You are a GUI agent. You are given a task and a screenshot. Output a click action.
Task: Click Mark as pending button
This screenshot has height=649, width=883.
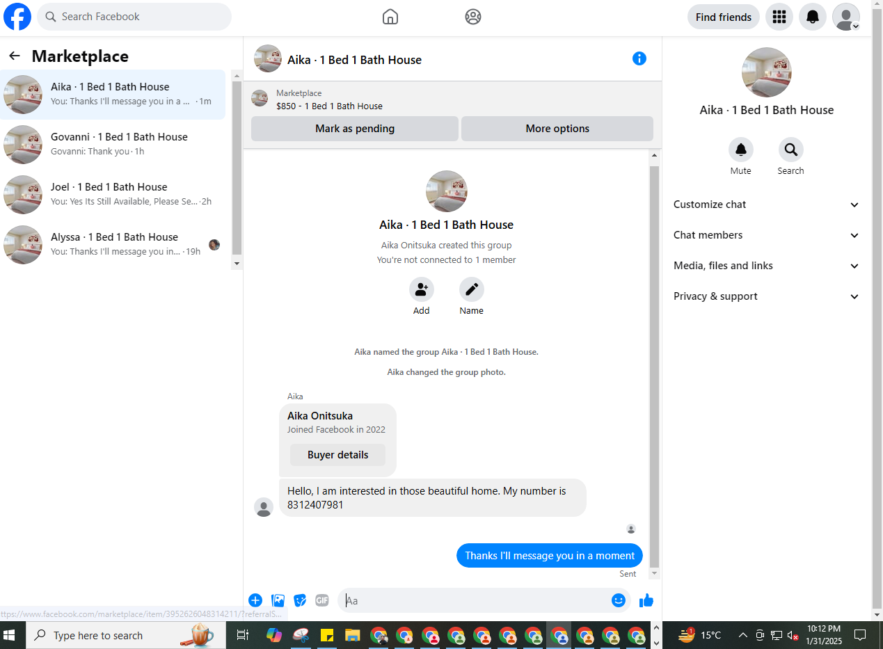tap(355, 129)
